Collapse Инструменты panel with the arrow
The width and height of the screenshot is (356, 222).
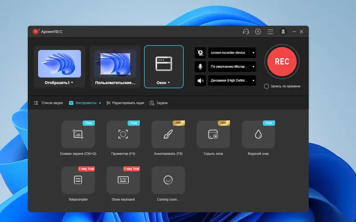[x=100, y=103]
